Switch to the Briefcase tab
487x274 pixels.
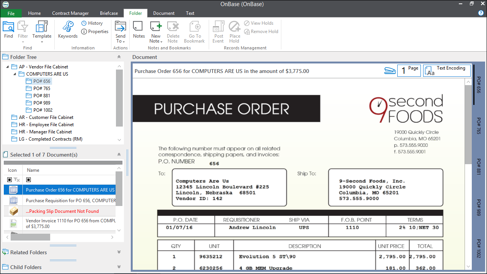tap(109, 13)
